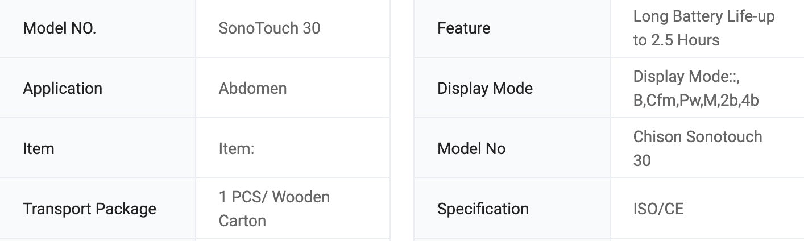Select the "SonoTouch 30" value text
The width and height of the screenshot is (804, 241).
tap(269, 28)
